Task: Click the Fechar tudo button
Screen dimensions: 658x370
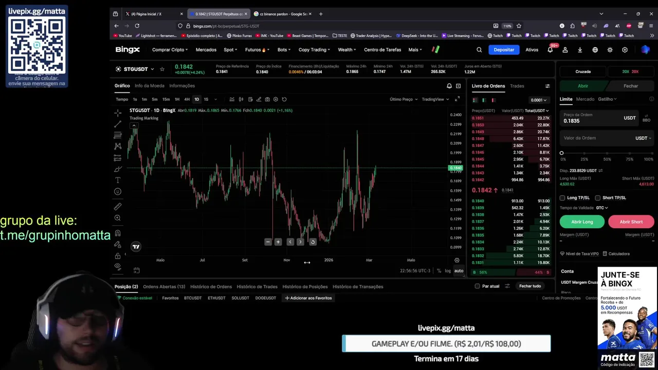Action: [530, 286]
